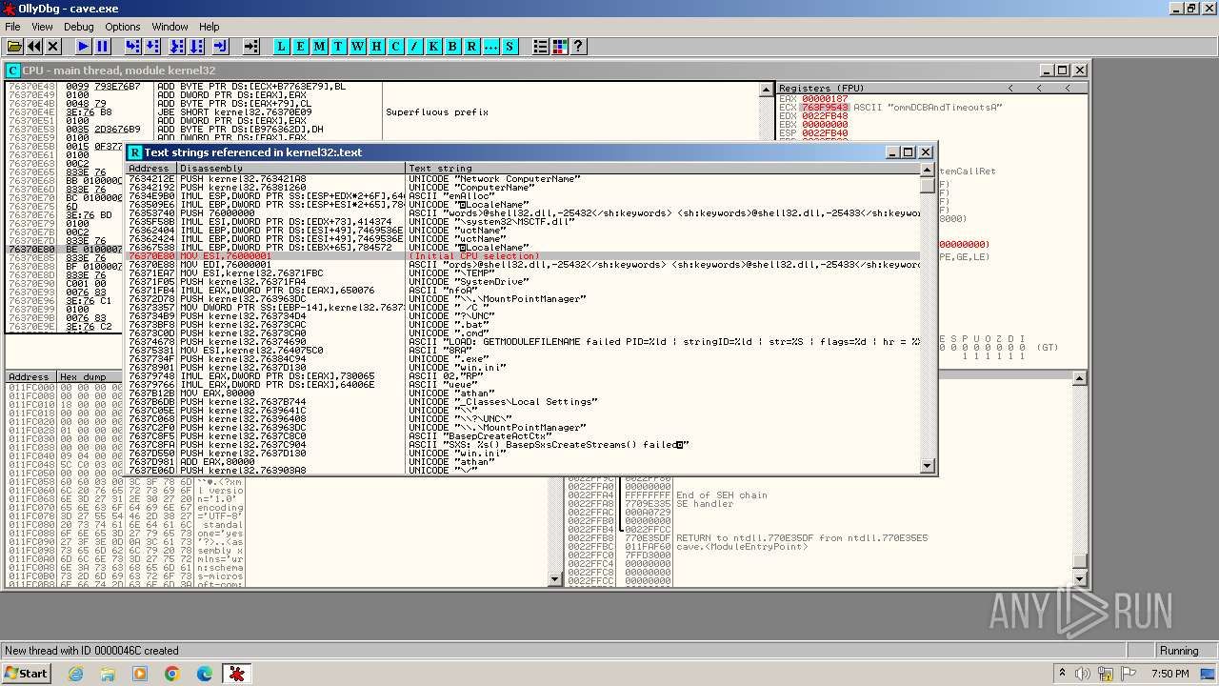Show Breakpoints with B button
The image size is (1219, 686).
click(453, 46)
